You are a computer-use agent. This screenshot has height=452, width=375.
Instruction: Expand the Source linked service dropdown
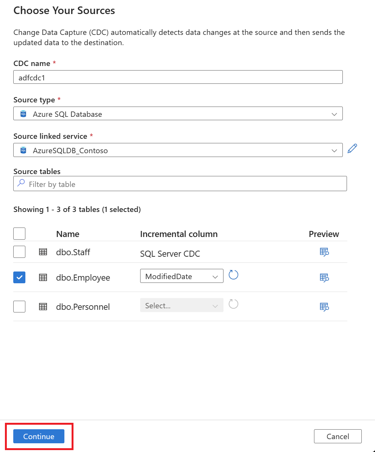point(178,150)
